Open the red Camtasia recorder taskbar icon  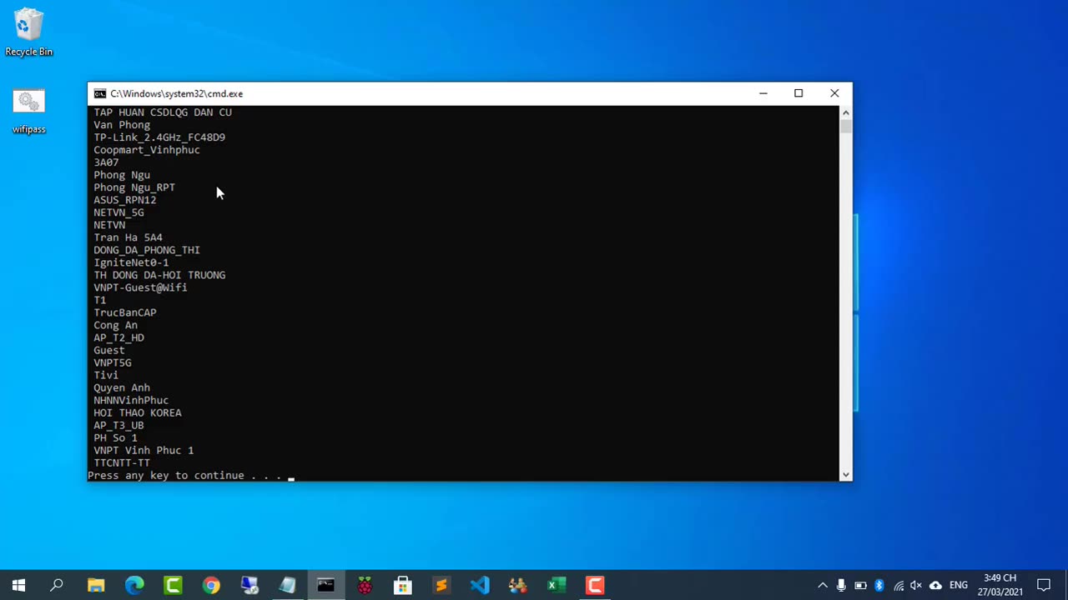pos(595,585)
